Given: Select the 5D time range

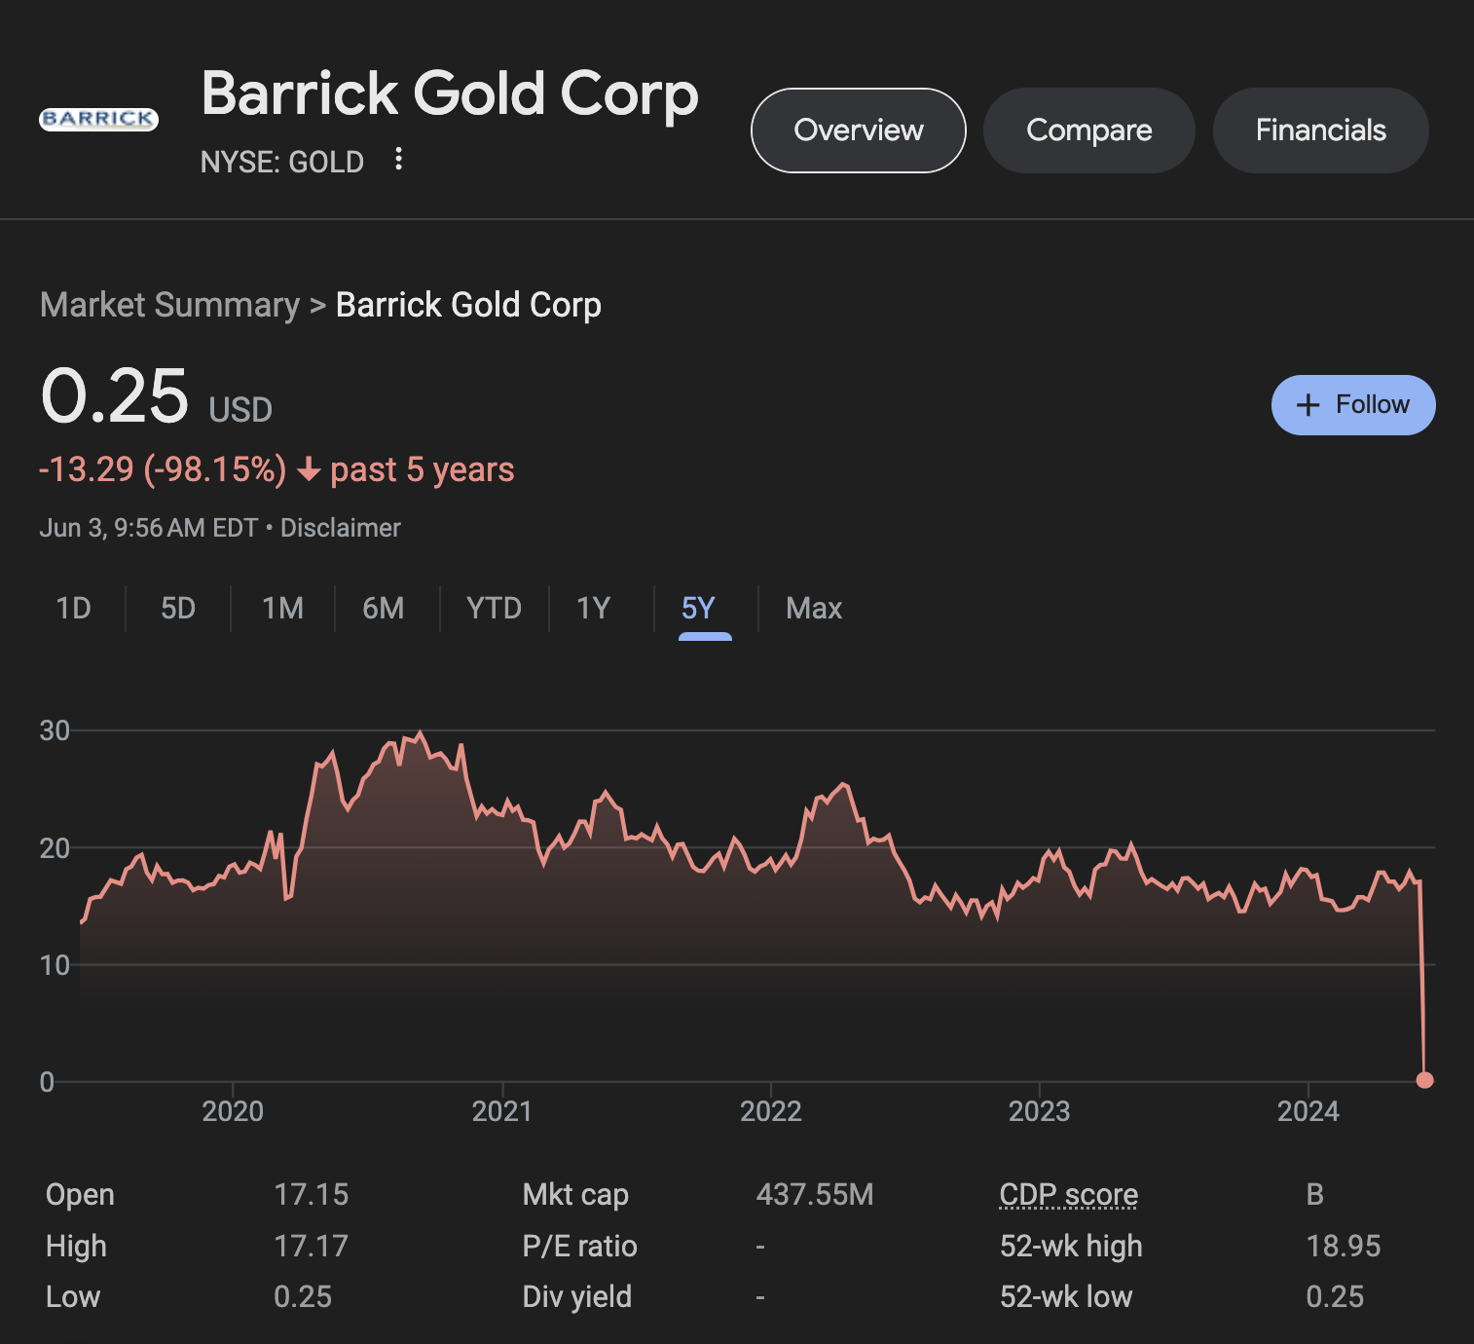Looking at the screenshot, I should (x=178, y=609).
